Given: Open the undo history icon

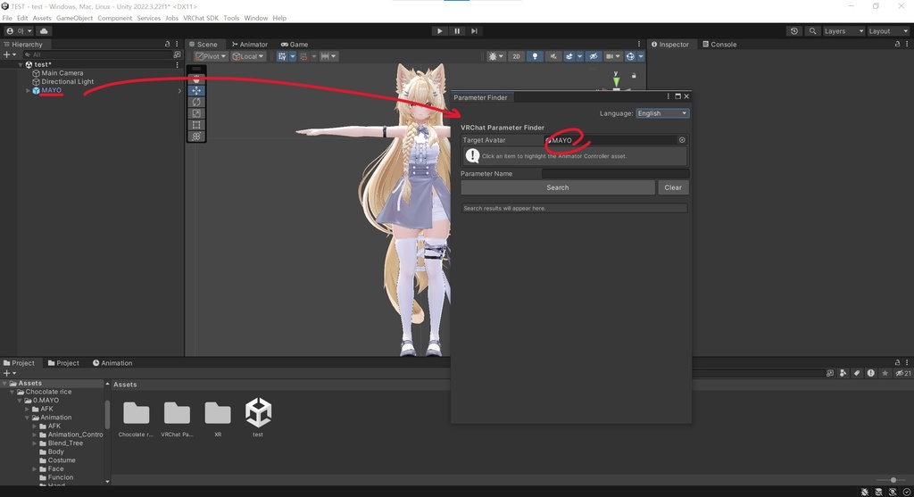Looking at the screenshot, I should [x=794, y=31].
